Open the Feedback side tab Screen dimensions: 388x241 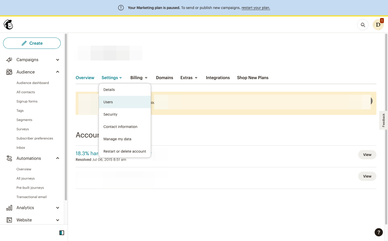pos(383,120)
